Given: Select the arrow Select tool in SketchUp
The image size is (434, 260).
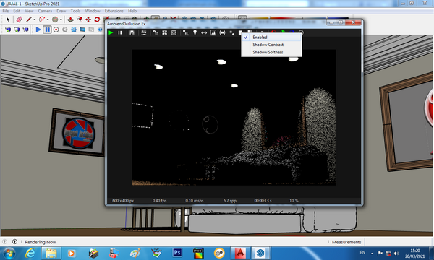Looking at the screenshot, I should [8, 19].
